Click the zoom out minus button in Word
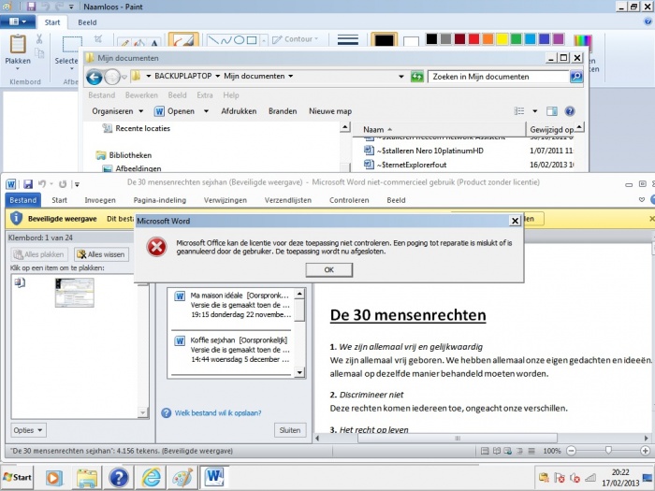The image size is (655, 491). [571, 451]
